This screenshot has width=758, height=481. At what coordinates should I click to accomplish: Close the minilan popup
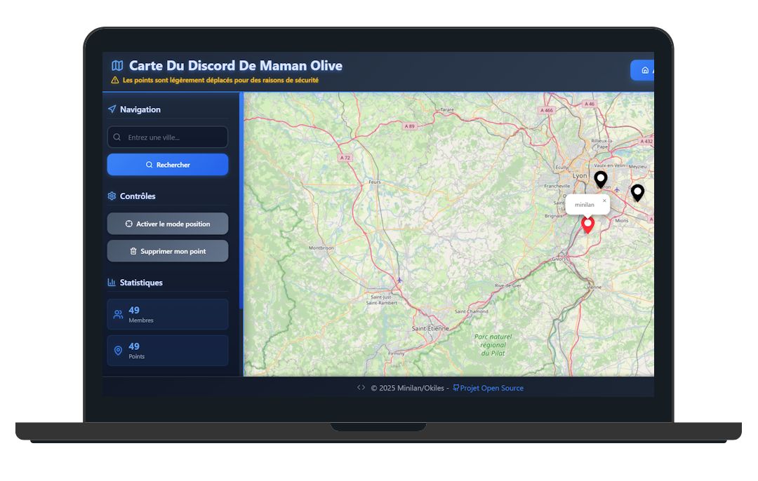tap(604, 201)
